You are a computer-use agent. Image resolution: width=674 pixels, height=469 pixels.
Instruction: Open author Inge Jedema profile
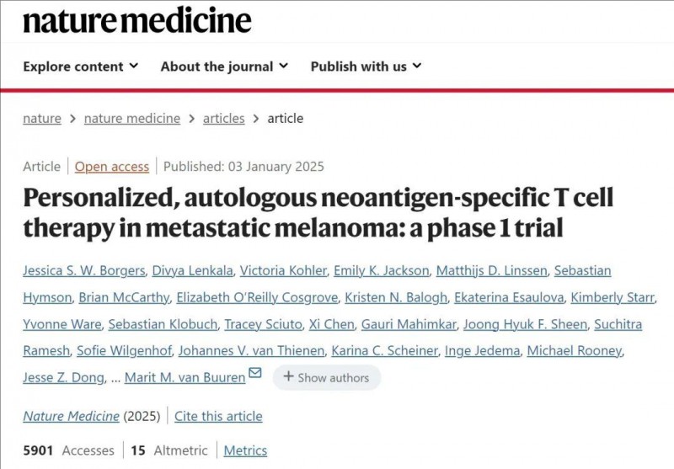(482, 351)
